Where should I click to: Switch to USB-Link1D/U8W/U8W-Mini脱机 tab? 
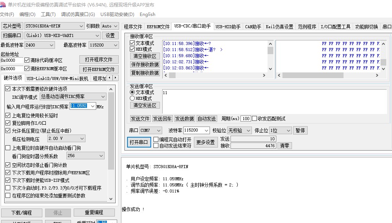click(x=58, y=79)
